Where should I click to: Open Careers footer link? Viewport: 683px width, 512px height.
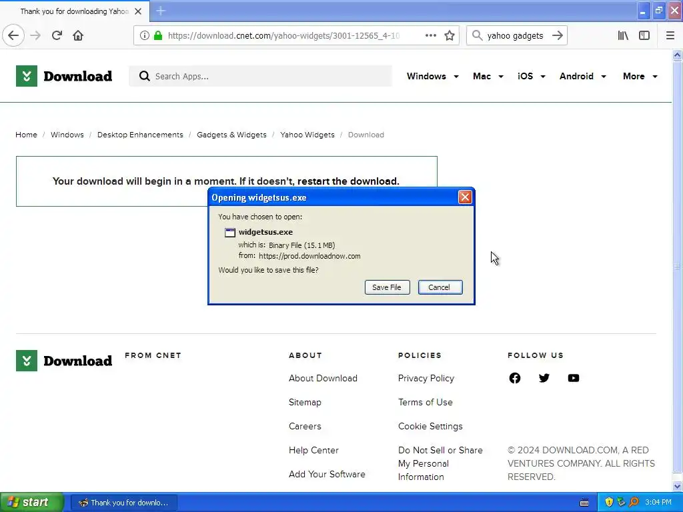click(x=304, y=426)
